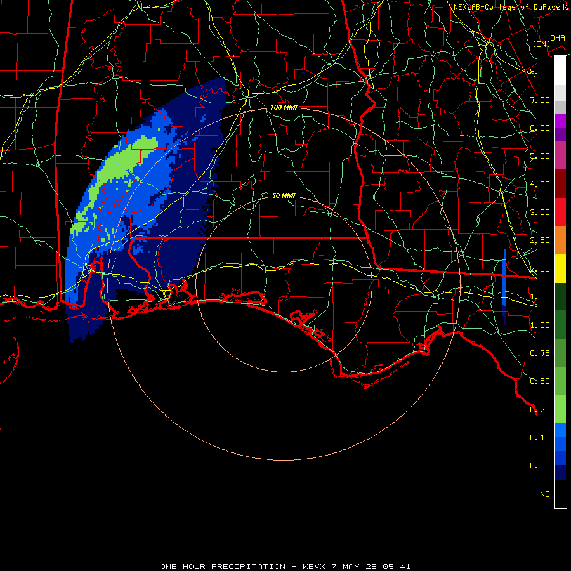Select the 6.00 legend value
Image resolution: width=571 pixels, height=571 pixels.
(540, 128)
